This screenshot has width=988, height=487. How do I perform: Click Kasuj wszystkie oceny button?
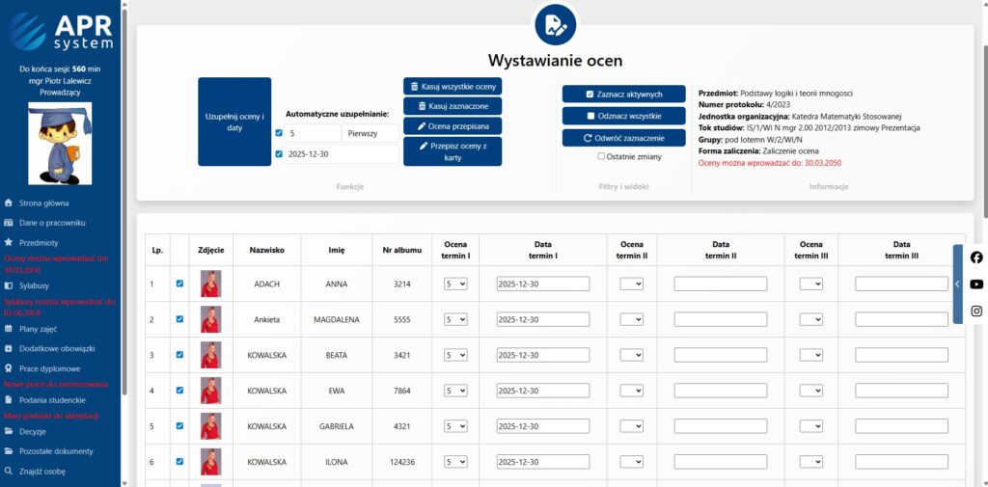click(x=453, y=86)
